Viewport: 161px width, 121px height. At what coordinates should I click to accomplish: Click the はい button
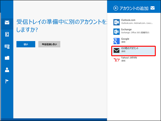click(x=26, y=44)
